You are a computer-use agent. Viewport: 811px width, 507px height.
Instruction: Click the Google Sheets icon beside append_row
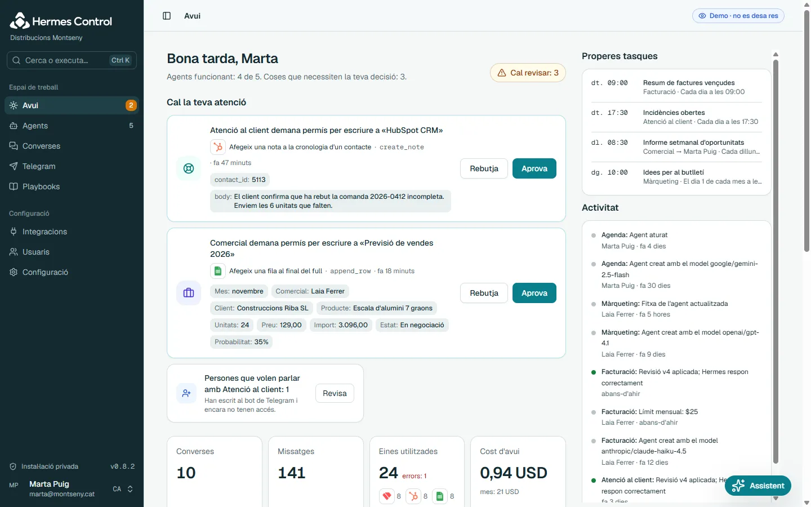217,271
